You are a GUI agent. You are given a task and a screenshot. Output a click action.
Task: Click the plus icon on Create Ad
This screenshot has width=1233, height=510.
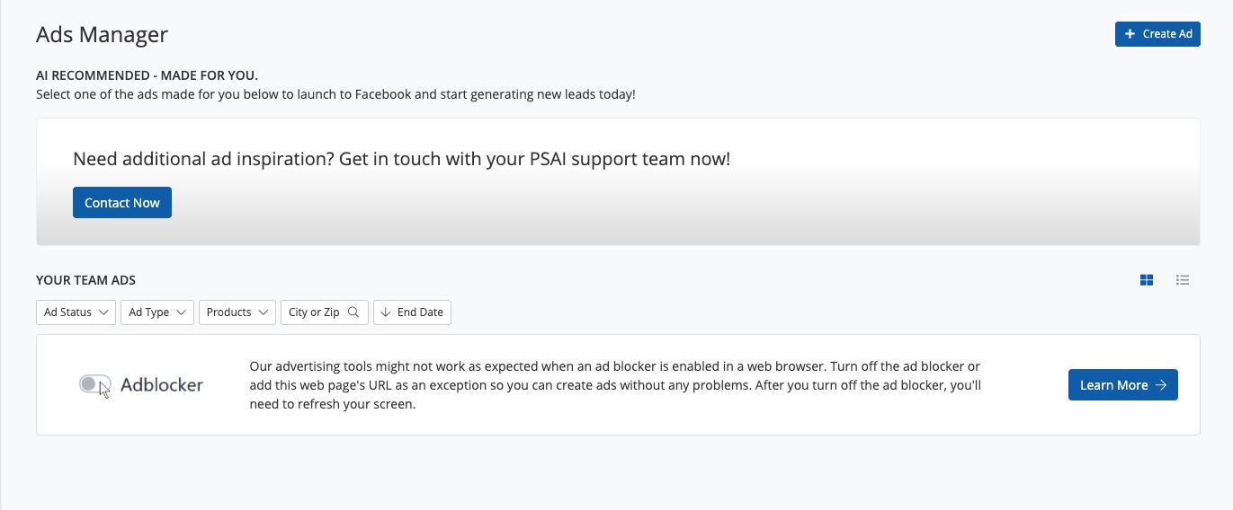(1130, 34)
